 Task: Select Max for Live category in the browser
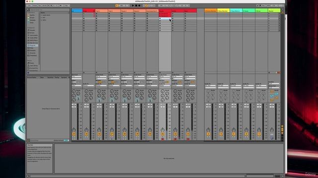tap(33, 43)
